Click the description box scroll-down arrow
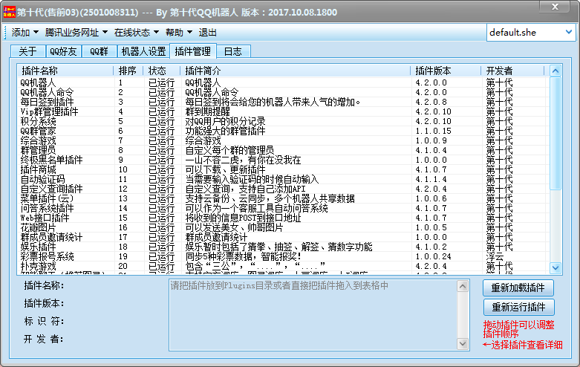The height and width of the screenshot is (367, 580). (x=463, y=344)
